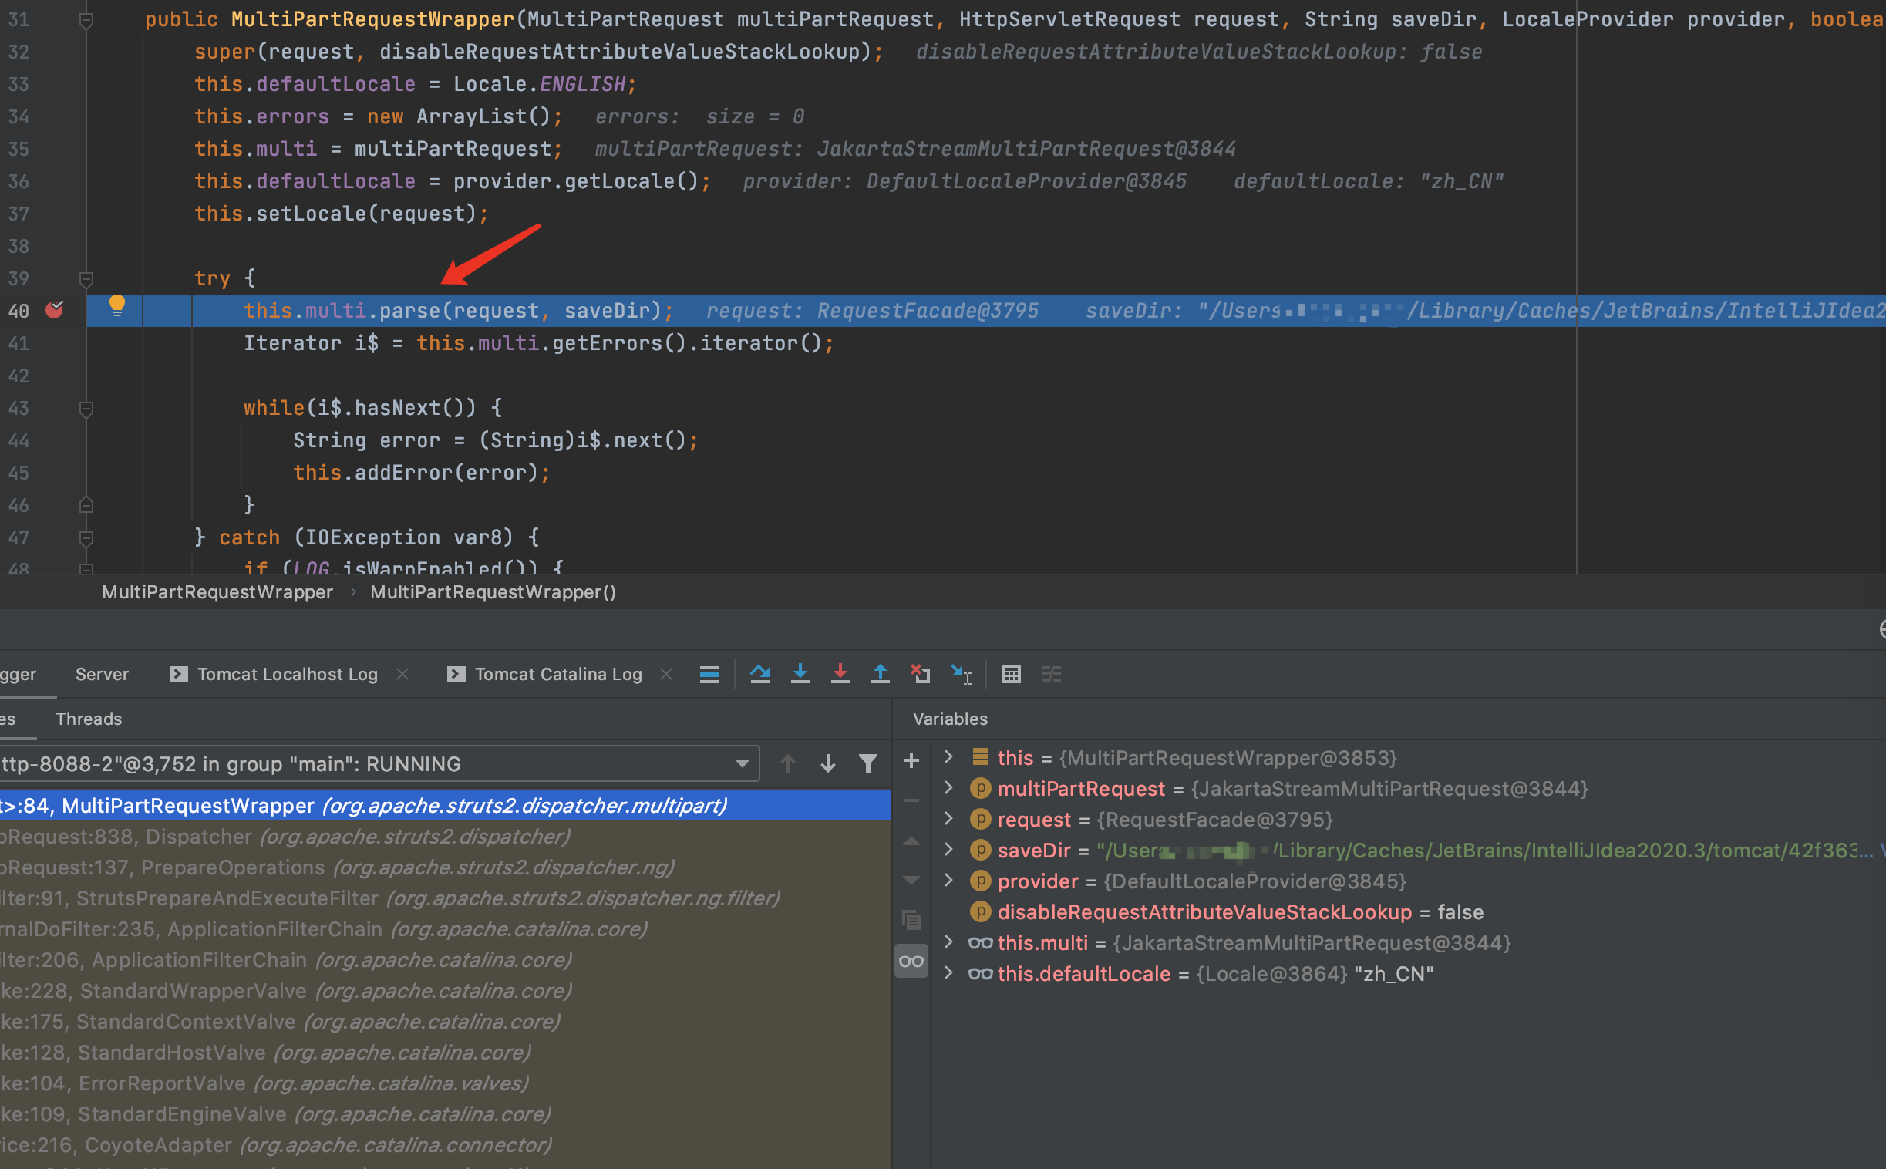Click the parse method call on line 40

point(409,311)
